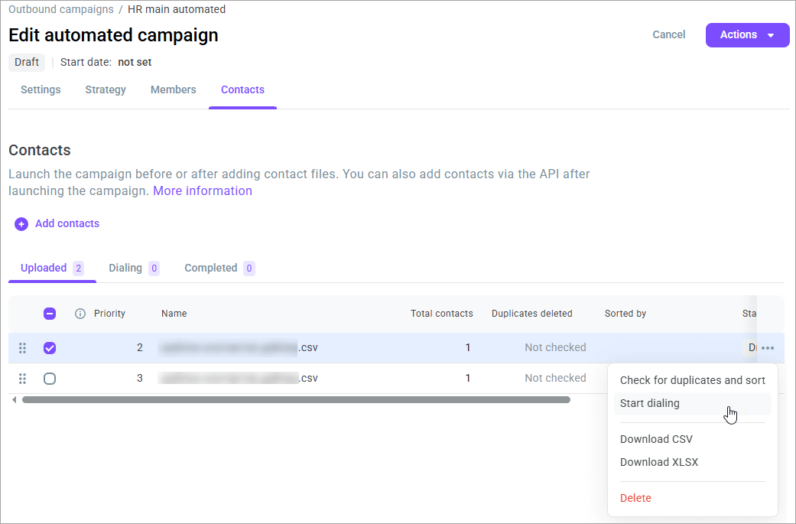Image resolution: width=796 pixels, height=524 pixels.
Task: Click the info icon beside the Priority header
Action: (x=80, y=314)
